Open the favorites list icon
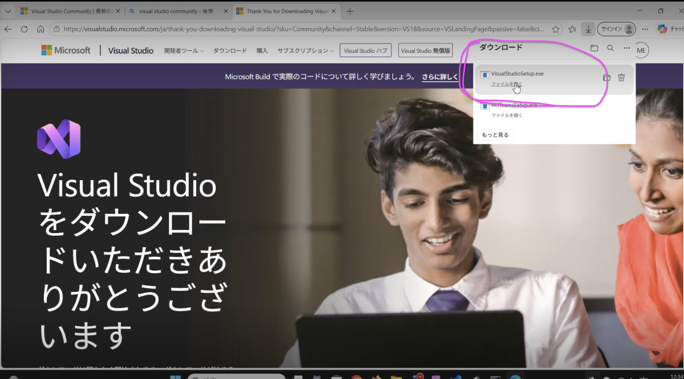Viewport: 684px width, 379px height. point(572,29)
